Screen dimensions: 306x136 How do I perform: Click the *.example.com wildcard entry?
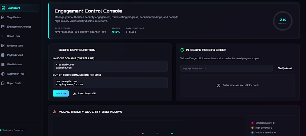[65, 65]
